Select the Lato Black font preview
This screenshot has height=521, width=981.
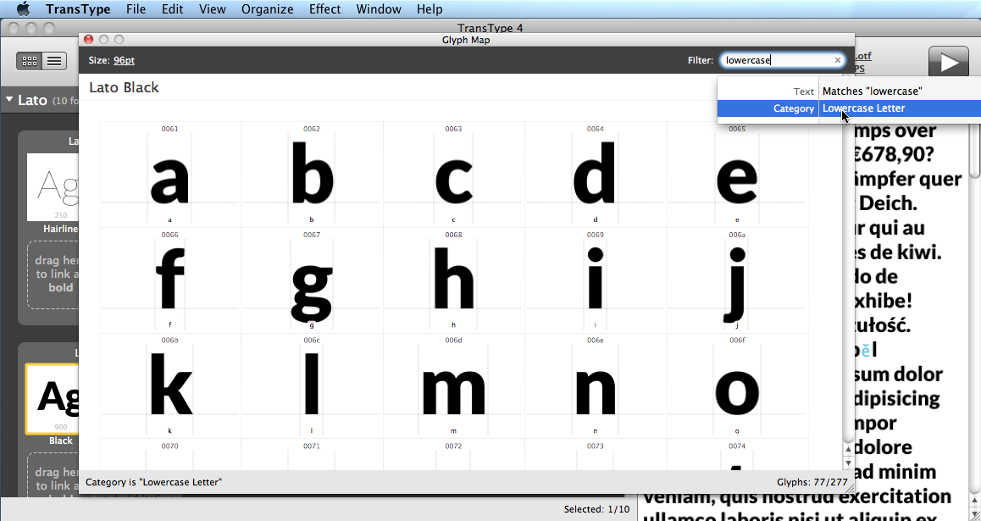tap(53, 399)
